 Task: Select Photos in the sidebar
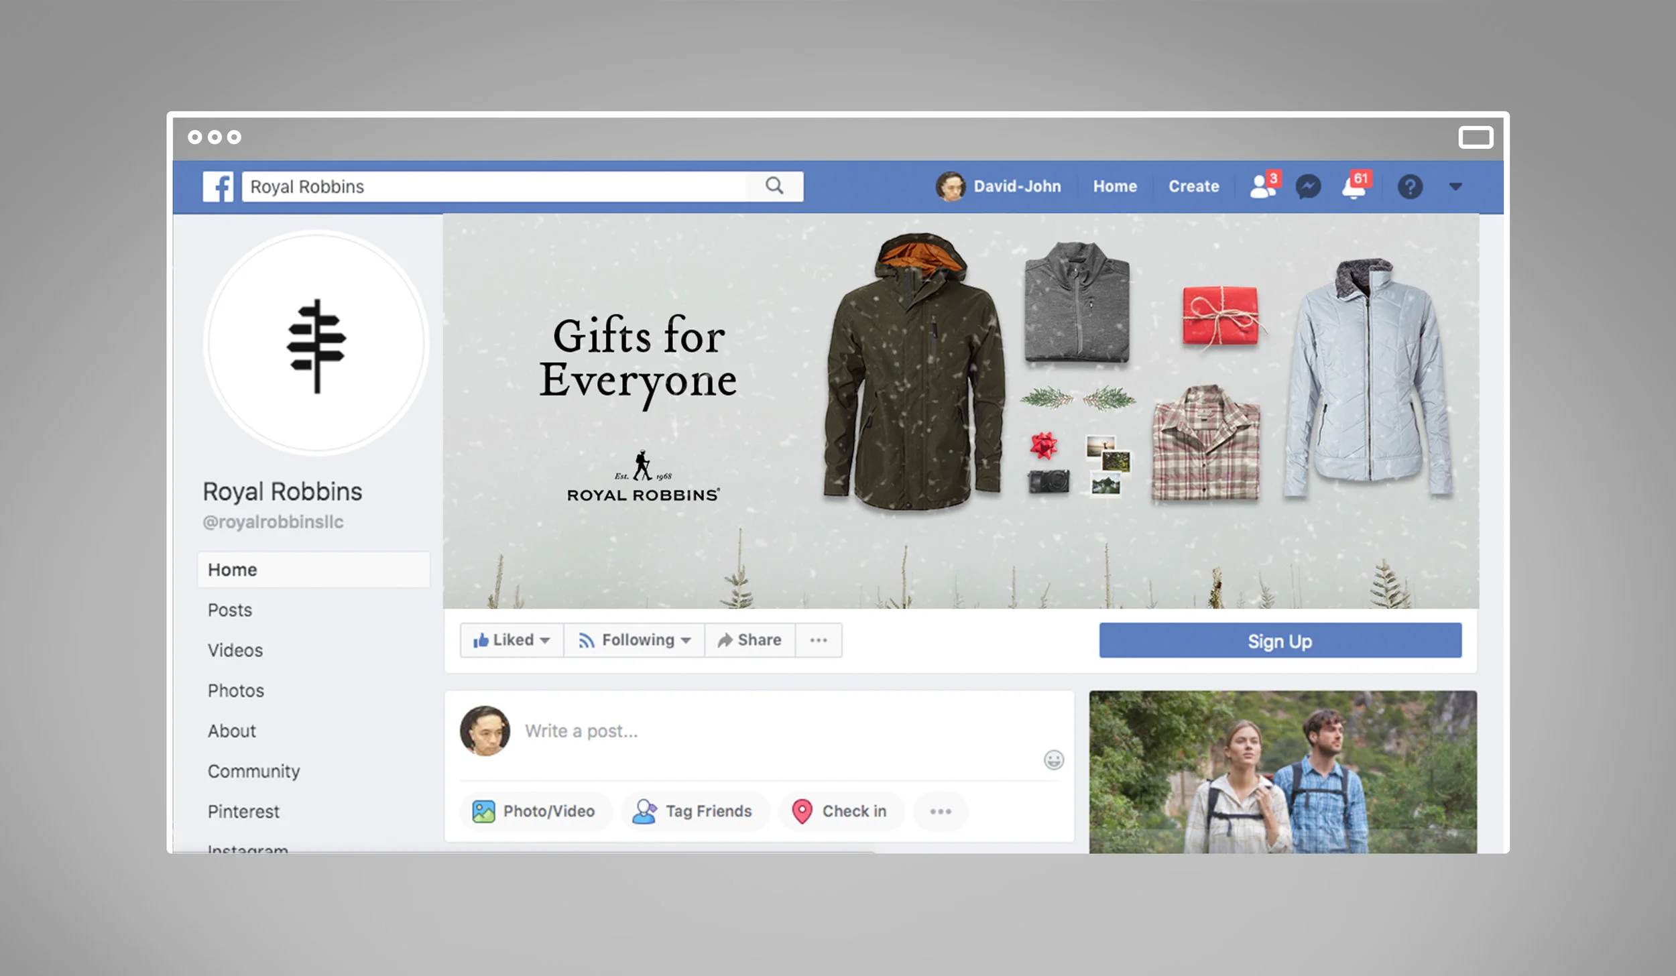tap(236, 690)
